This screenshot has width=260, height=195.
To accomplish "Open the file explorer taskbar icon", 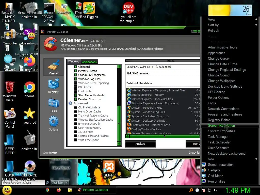I will pos(70,190).
